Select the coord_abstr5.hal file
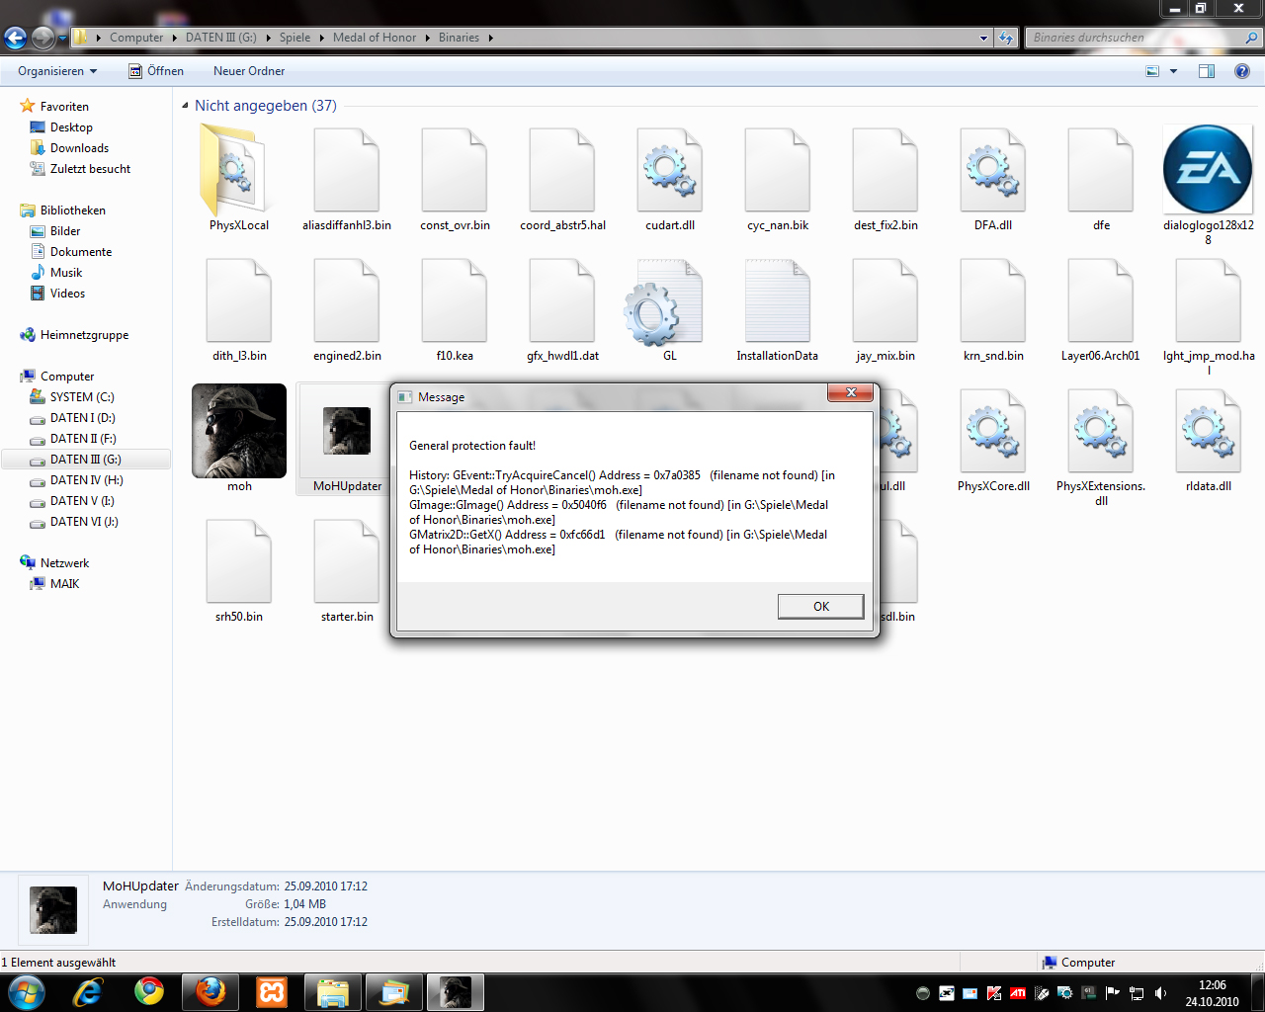 [562, 178]
